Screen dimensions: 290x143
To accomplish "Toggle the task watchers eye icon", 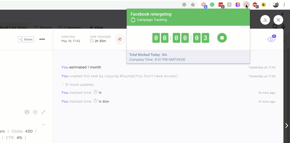I will (x=271, y=39).
